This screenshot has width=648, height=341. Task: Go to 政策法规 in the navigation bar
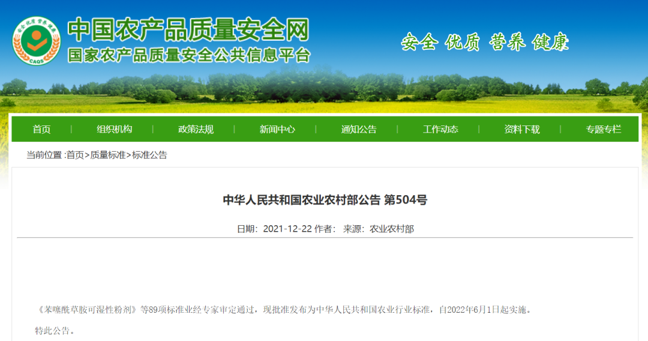point(196,129)
